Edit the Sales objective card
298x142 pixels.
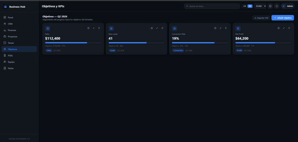[94, 28]
